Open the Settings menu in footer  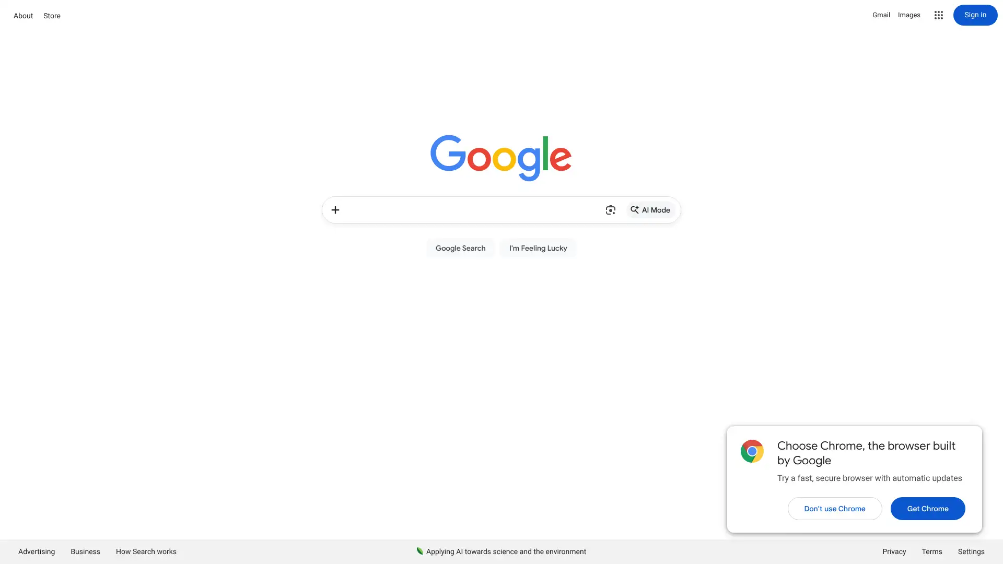point(971,551)
